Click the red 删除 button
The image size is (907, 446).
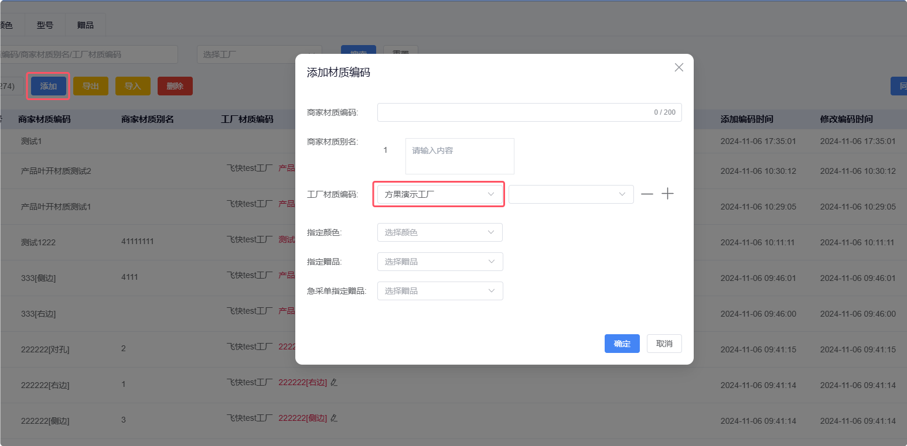click(175, 86)
